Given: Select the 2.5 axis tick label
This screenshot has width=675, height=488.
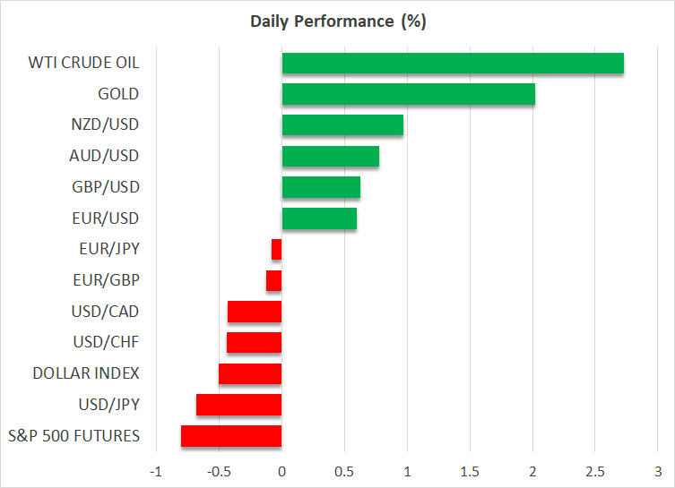Looking at the screenshot, I should coord(596,471).
